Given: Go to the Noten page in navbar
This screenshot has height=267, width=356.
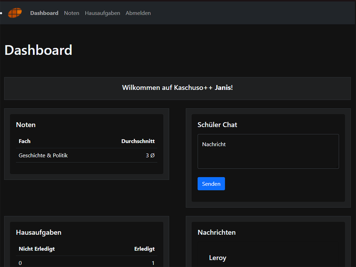Looking at the screenshot, I should [x=72, y=13].
